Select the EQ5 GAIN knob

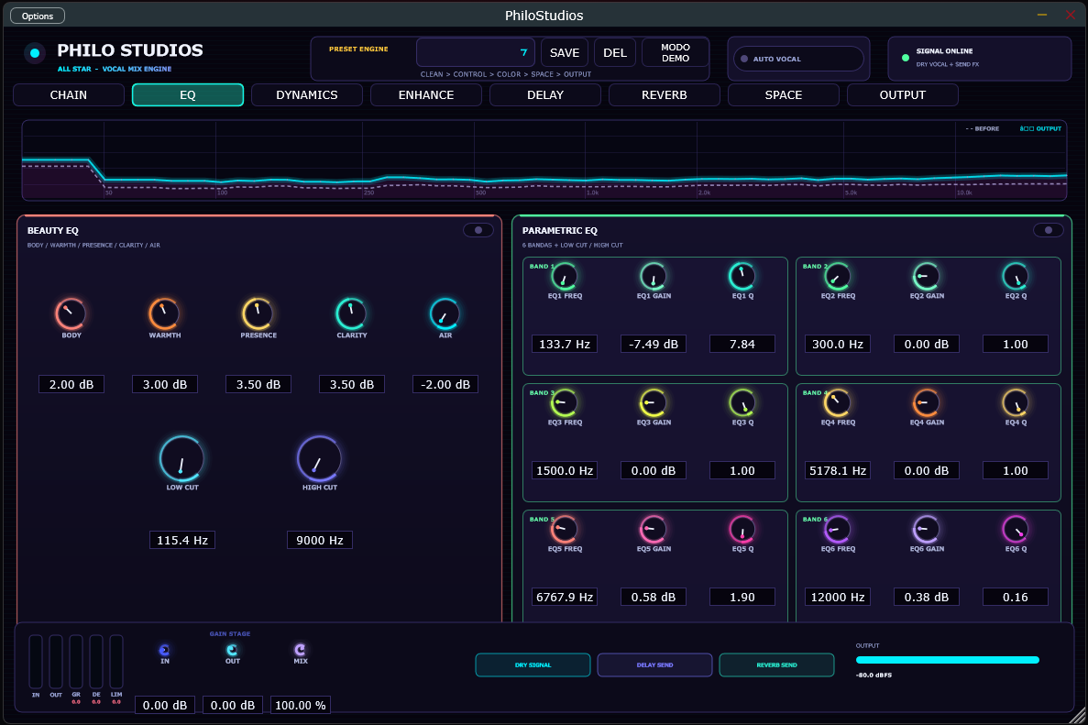click(x=653, y=530)
